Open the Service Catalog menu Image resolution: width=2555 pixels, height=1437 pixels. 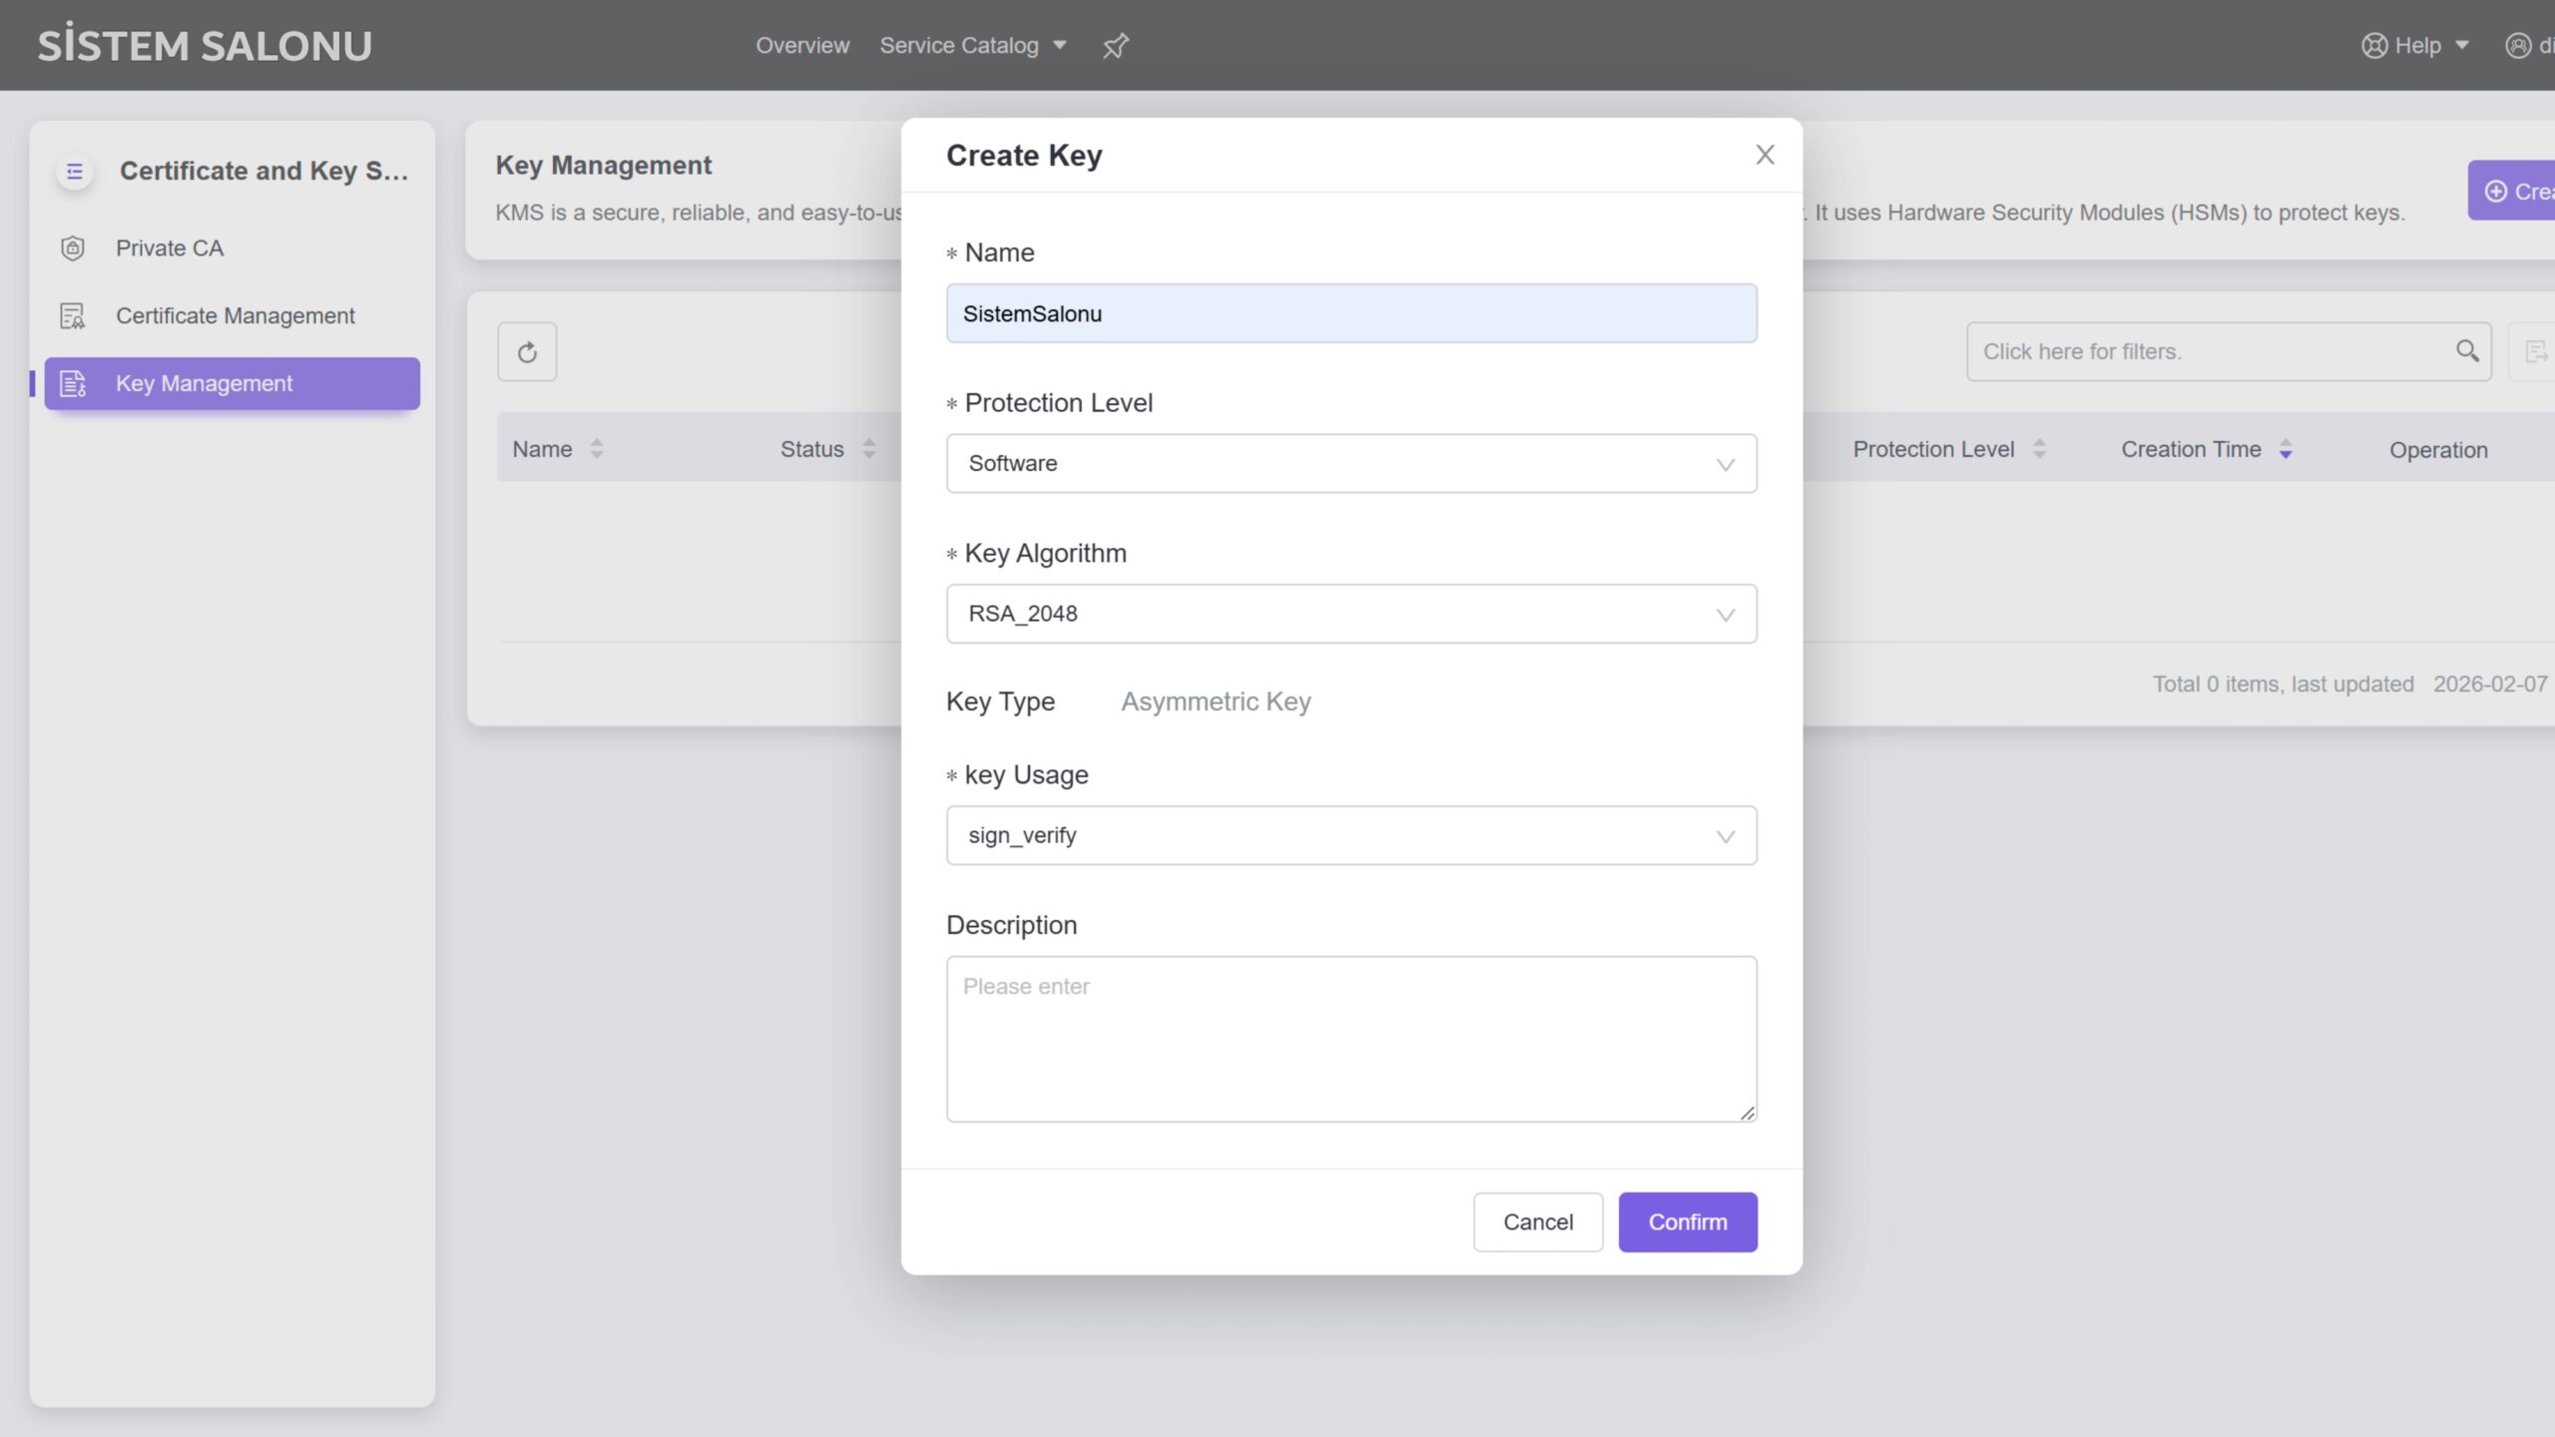point(972,46)
